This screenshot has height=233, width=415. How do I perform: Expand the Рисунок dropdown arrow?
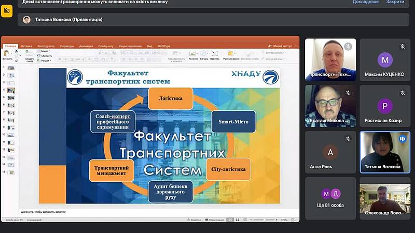pyautogui.click(x=197, y=54)
